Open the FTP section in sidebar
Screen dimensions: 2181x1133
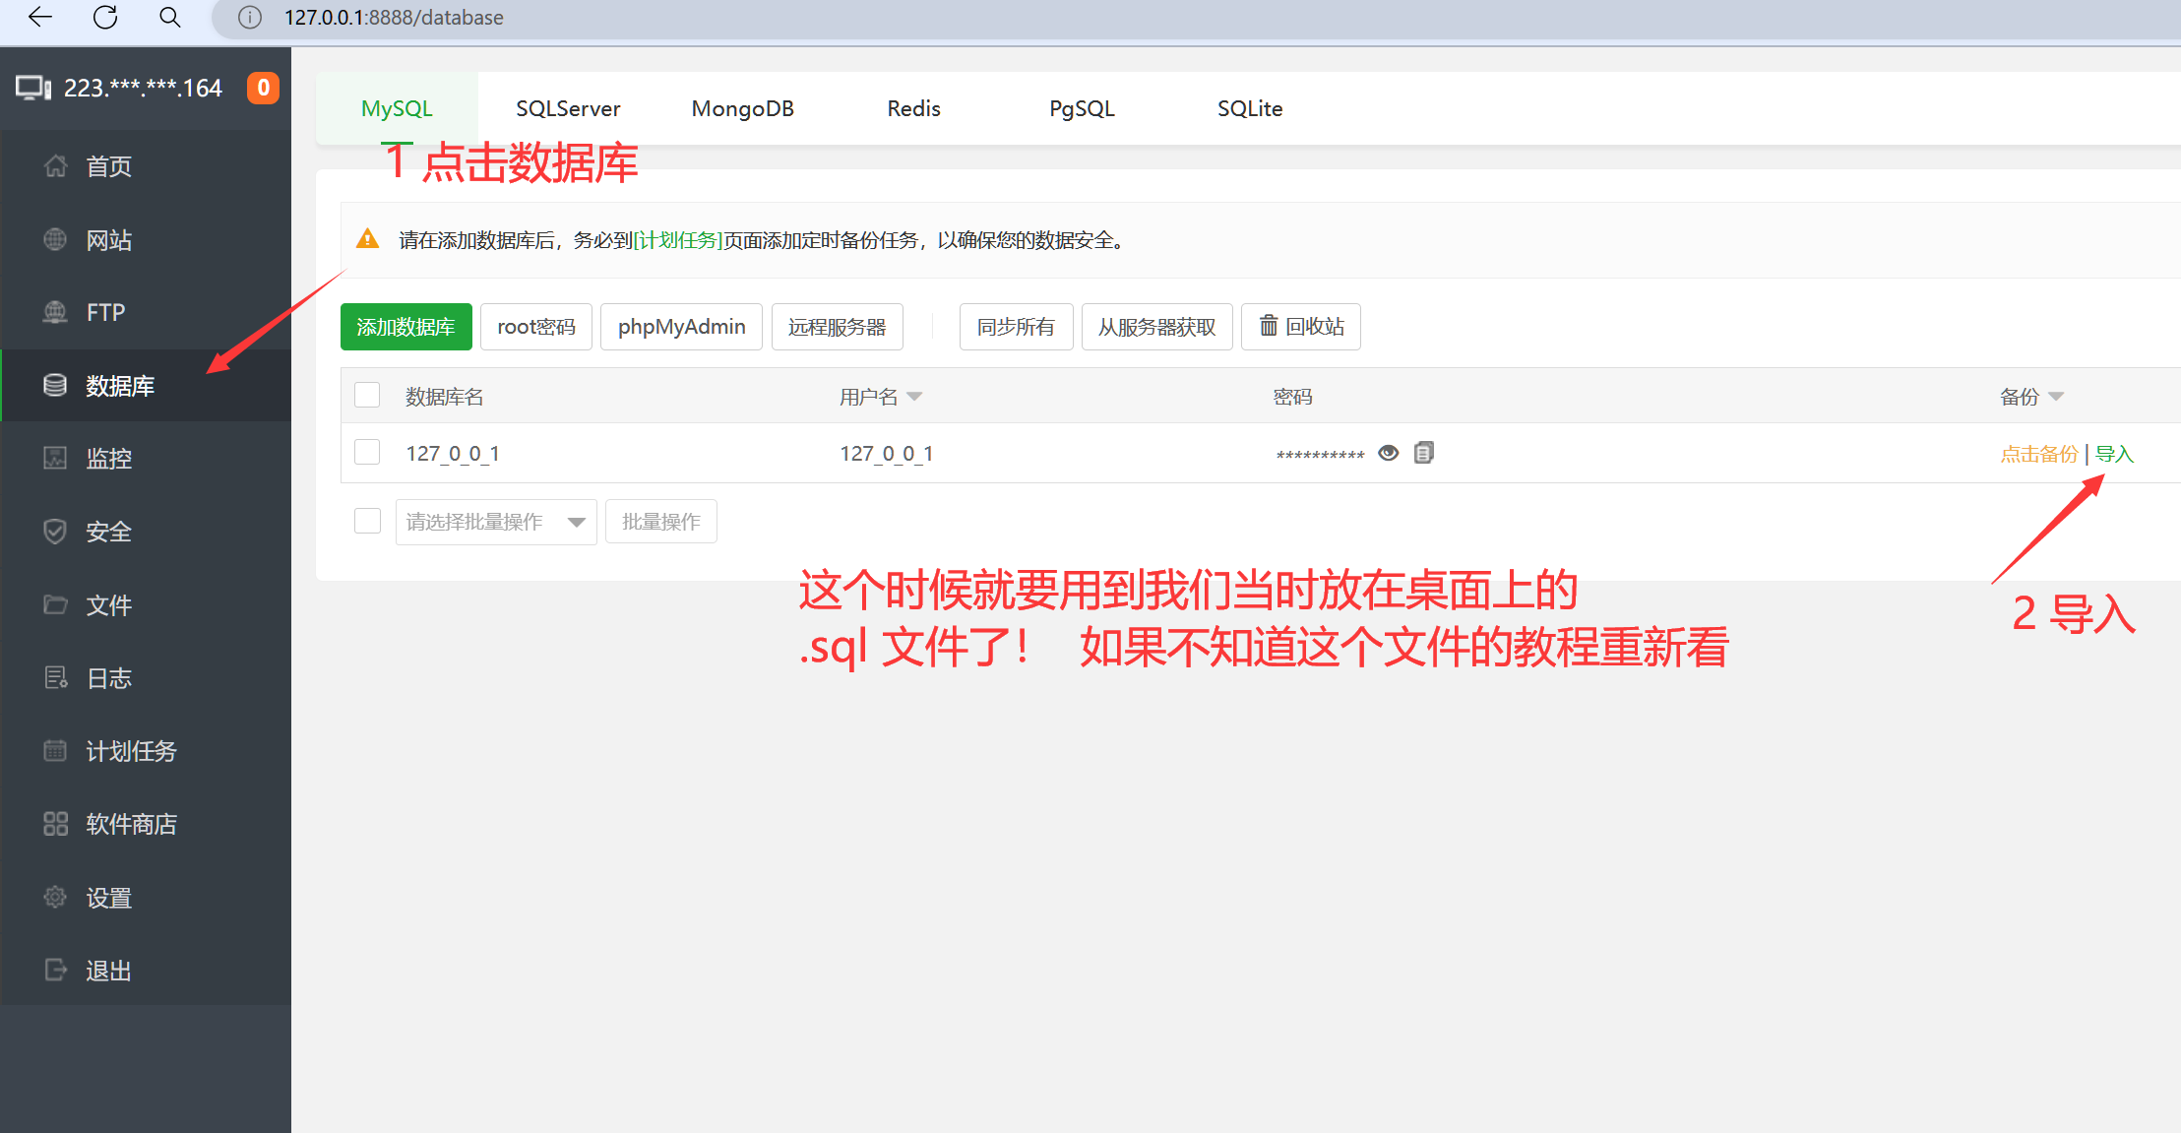click(104, 312)
